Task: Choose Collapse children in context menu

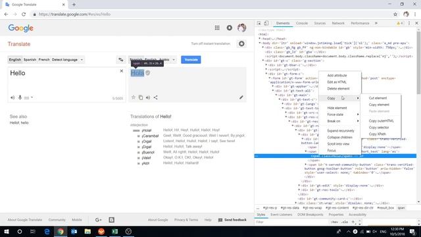Action: [339, 138]
